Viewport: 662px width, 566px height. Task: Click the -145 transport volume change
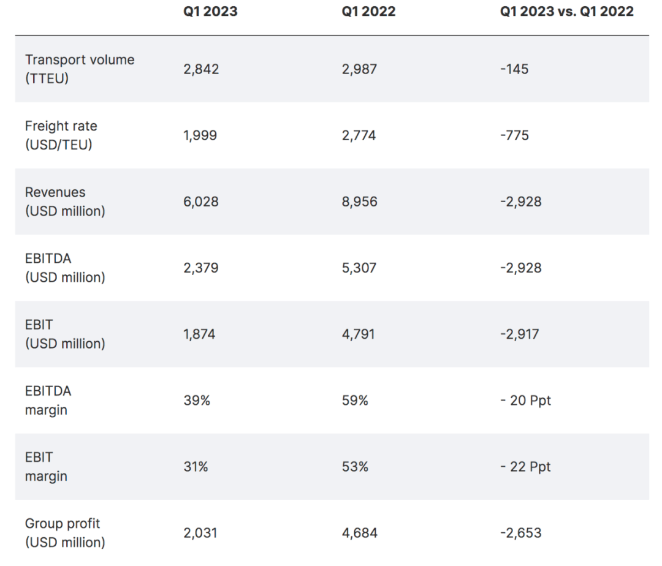tap(514, 69)
